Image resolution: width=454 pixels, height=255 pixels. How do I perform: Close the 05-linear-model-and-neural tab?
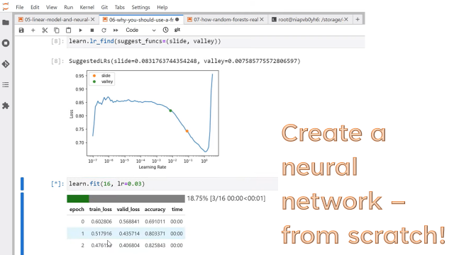coord(93,19)
